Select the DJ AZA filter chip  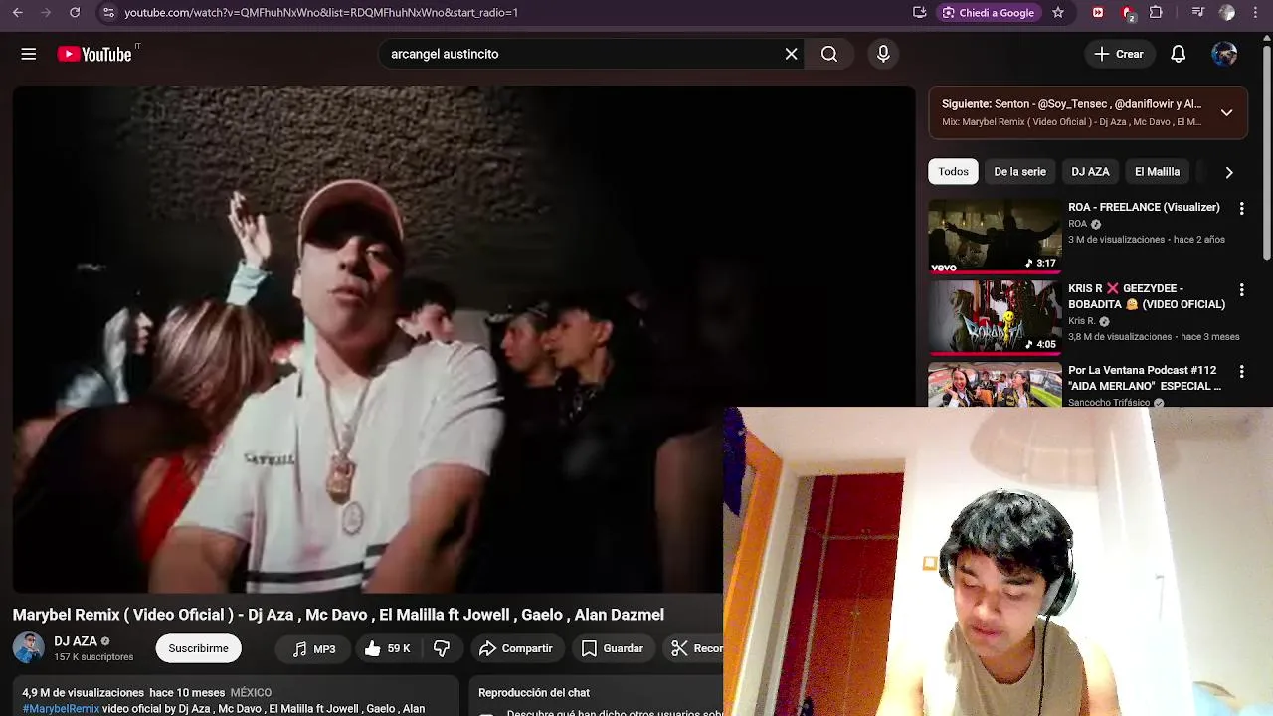(1090, 172)
